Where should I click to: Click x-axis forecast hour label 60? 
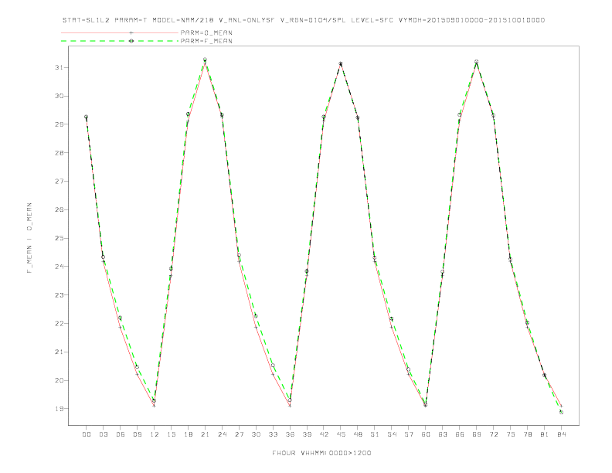(426, 434)
